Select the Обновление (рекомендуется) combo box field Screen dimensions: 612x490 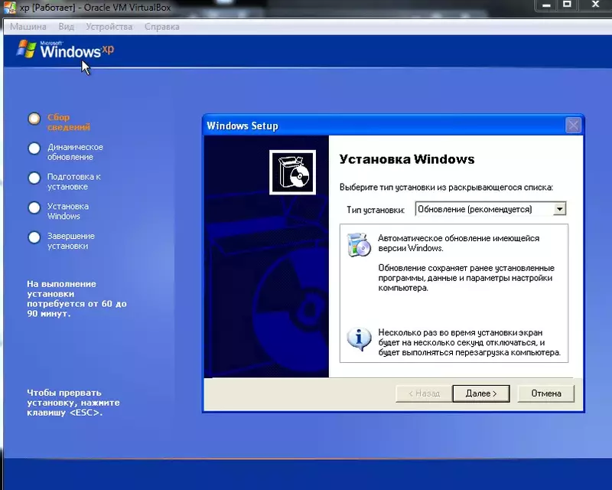490,209
